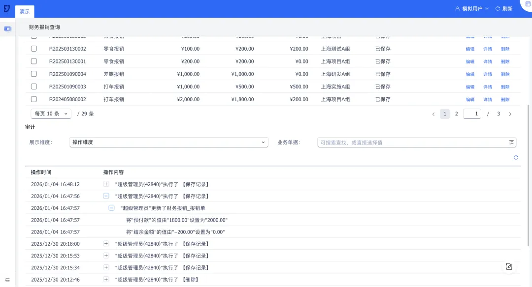
Task: Click the 结余金额 -200.00 to 0.00 change line
Action: [x=175, y=232]
